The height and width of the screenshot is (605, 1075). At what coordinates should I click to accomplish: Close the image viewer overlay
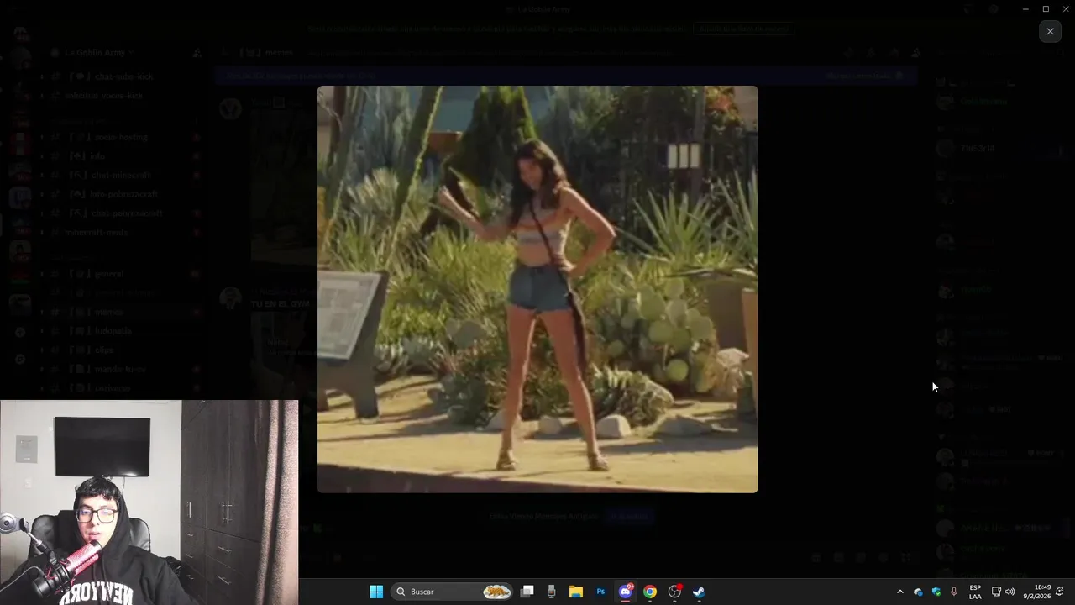[1050, 31]
